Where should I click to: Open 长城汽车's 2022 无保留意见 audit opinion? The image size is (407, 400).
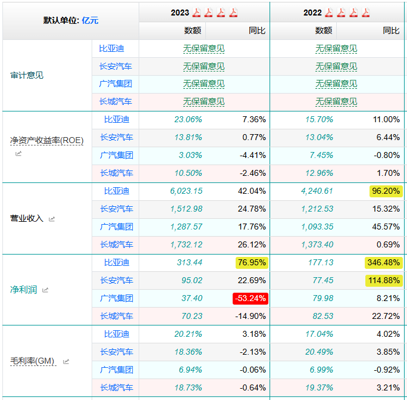336,102
